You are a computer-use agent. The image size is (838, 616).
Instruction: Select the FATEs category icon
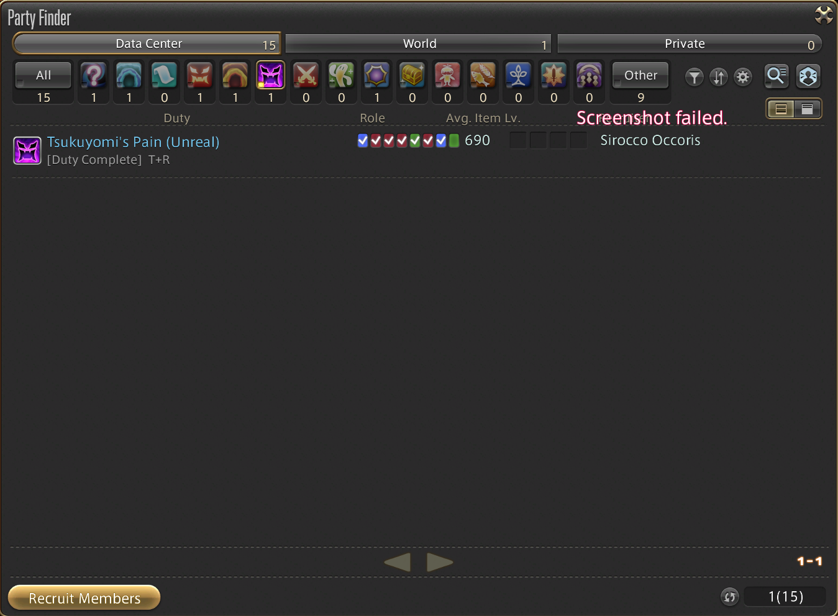pos(377,76)
